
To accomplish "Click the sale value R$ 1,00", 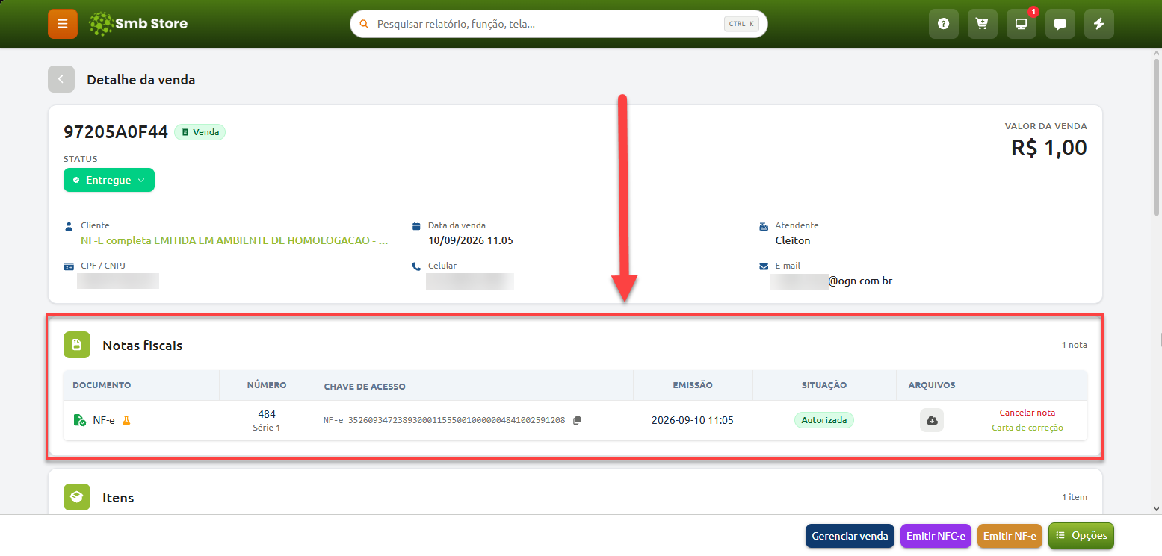I will (1049, 147).
